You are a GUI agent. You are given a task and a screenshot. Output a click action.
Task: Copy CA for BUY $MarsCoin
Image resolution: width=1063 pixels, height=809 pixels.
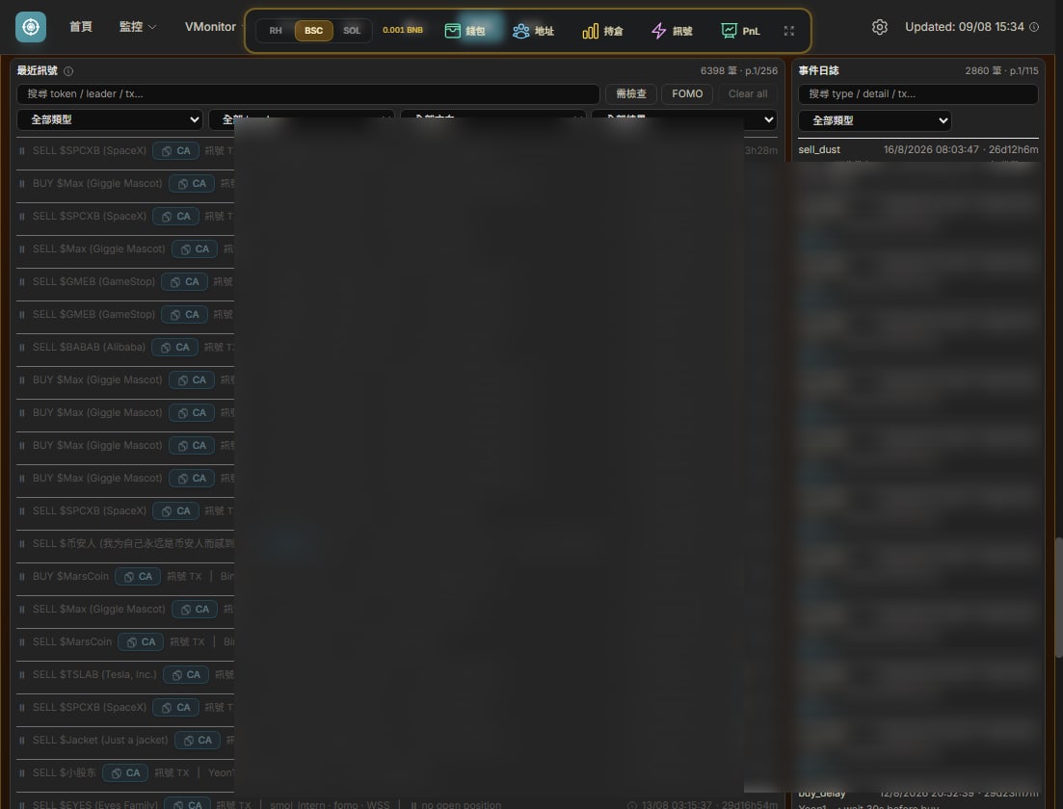tap(138, 577)
